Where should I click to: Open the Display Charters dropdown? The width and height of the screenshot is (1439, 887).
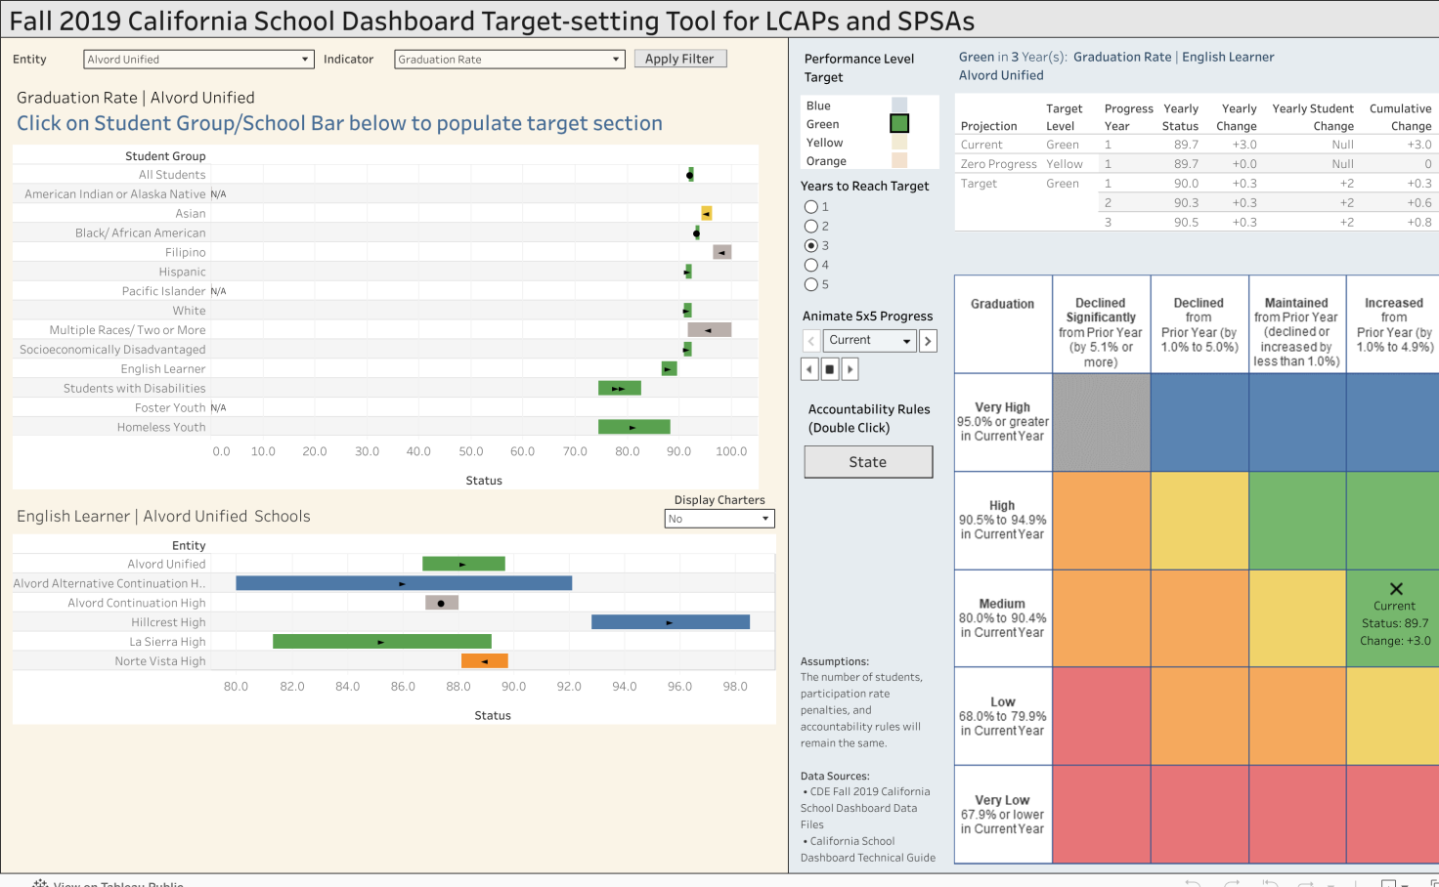[x=719, y=519]
